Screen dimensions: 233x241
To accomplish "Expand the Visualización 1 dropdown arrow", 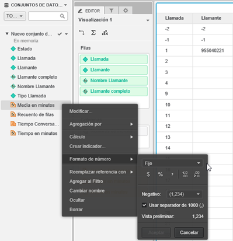I will [x=148, y=20].
